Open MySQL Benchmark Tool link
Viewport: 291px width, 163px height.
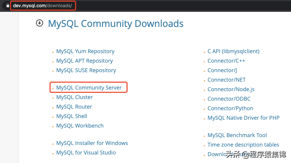click(x=237, y=135)
